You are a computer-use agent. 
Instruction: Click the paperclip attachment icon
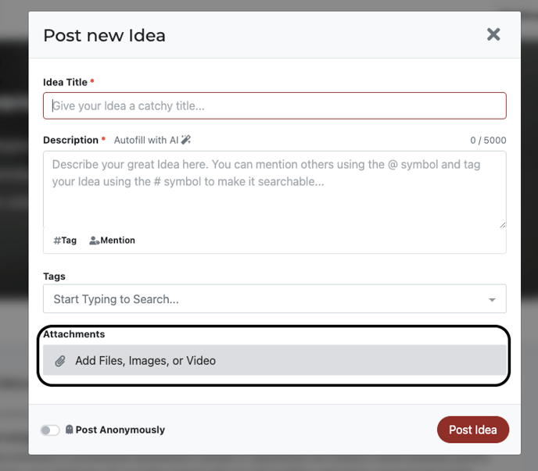click(x=60, y=361)
